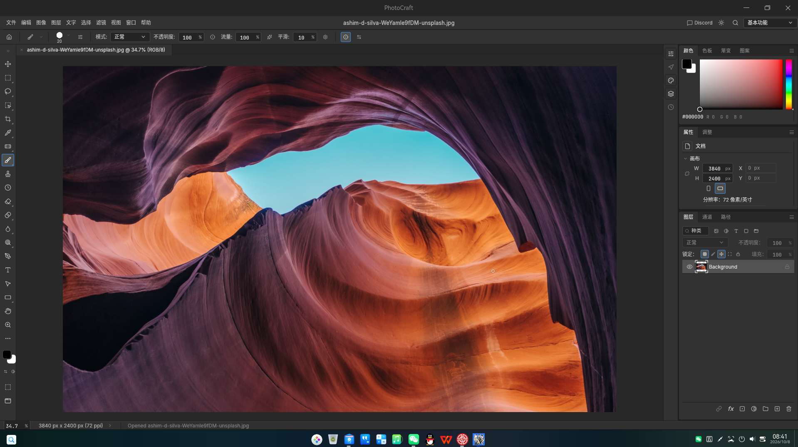Toggle lock transparent pixels
The height and width of the screenshot is (447, 798).
pyautogui.click(x=704, y=254)
